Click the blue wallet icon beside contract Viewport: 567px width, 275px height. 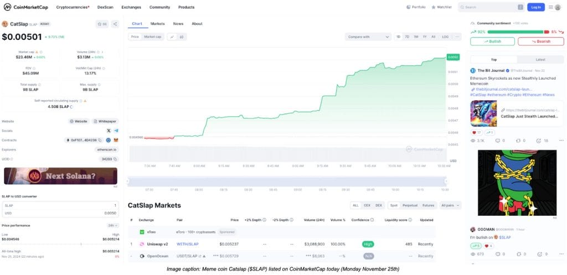click(108, 140)
